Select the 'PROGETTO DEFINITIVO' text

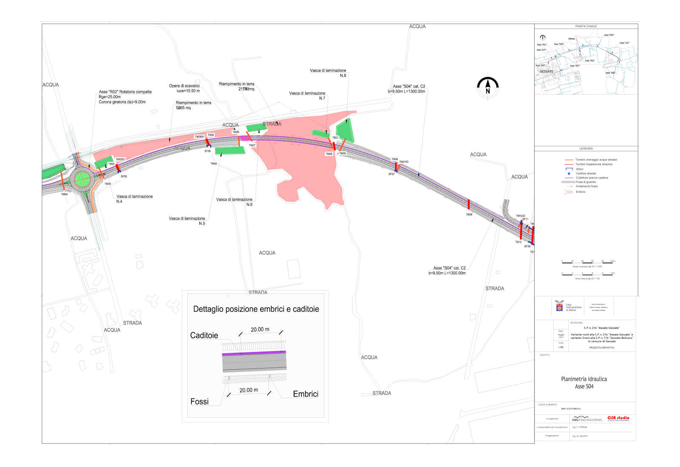click(x=601, y=348)
